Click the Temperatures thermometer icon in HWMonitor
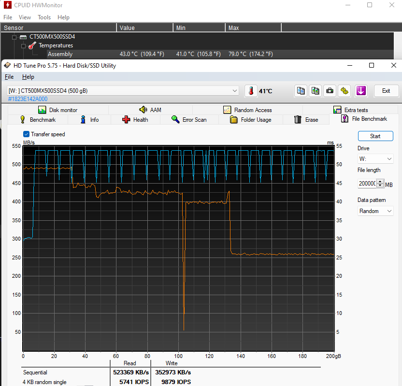 tap(32, 45)
